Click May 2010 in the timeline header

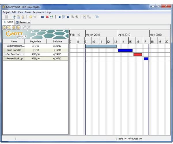156,35
